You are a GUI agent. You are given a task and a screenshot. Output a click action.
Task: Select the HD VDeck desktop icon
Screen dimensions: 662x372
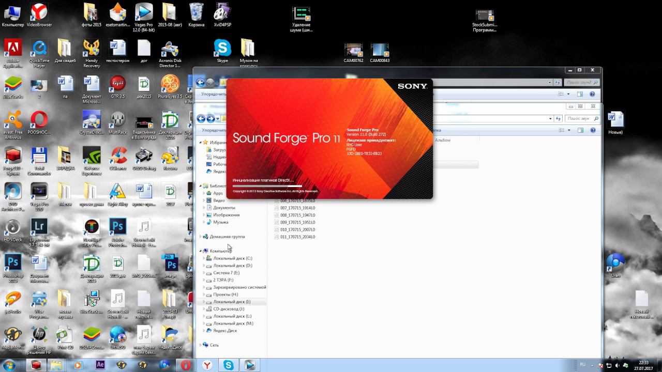coord(13,230)
